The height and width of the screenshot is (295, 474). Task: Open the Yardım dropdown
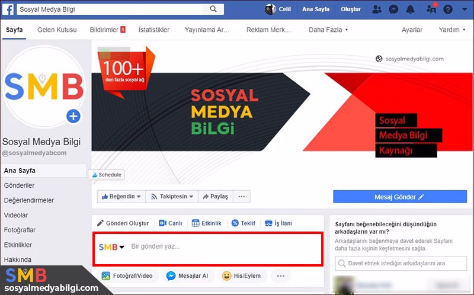coord(452,30)
